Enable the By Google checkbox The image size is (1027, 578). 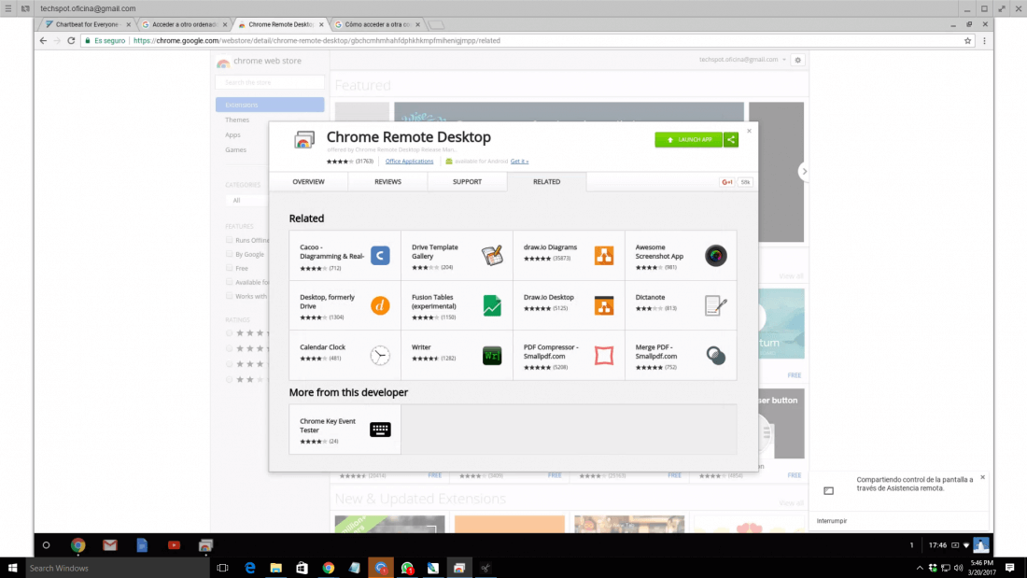[x=230, y=254]
